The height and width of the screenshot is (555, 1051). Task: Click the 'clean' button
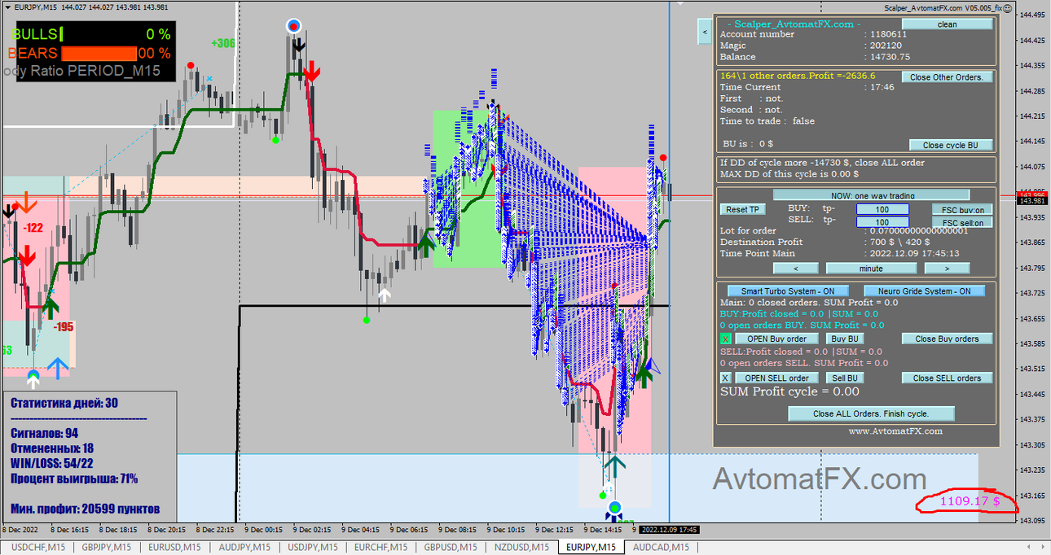click(948, 24)
